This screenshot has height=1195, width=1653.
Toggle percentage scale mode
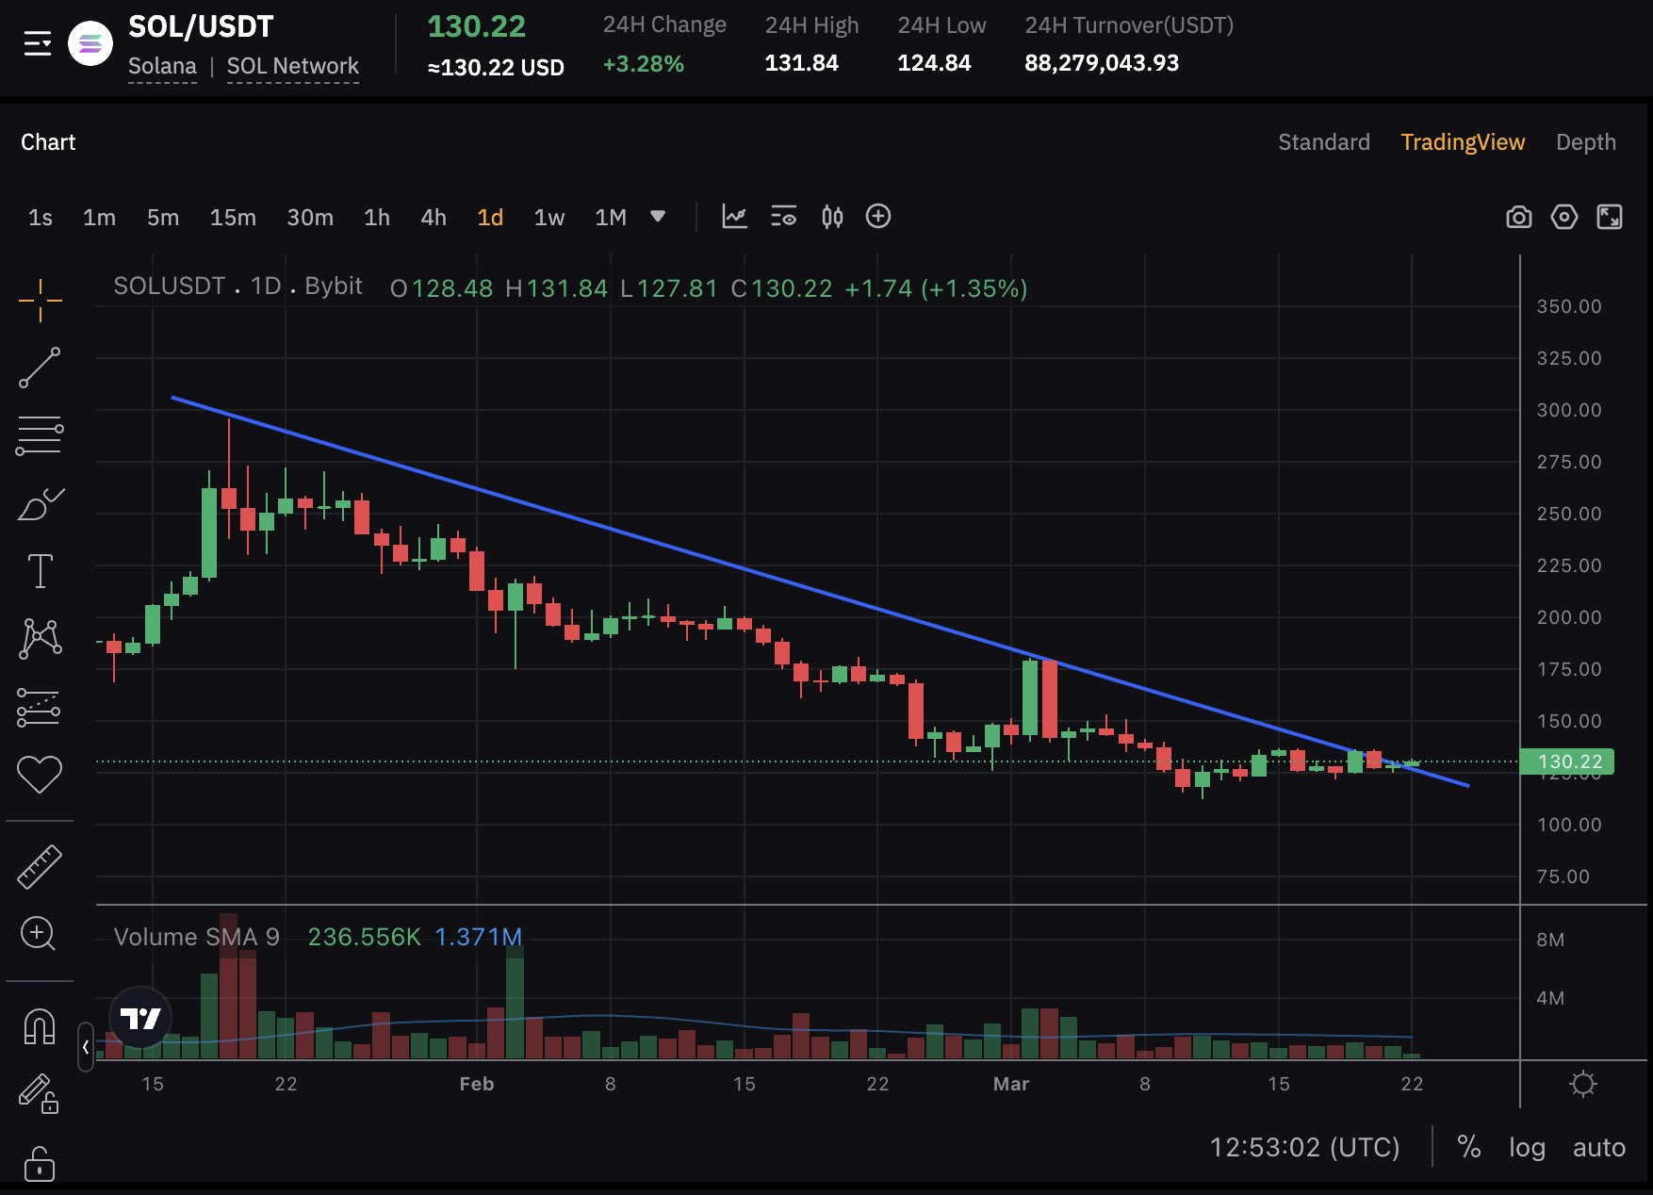pyautogui.click(x=1468, y=1147)
